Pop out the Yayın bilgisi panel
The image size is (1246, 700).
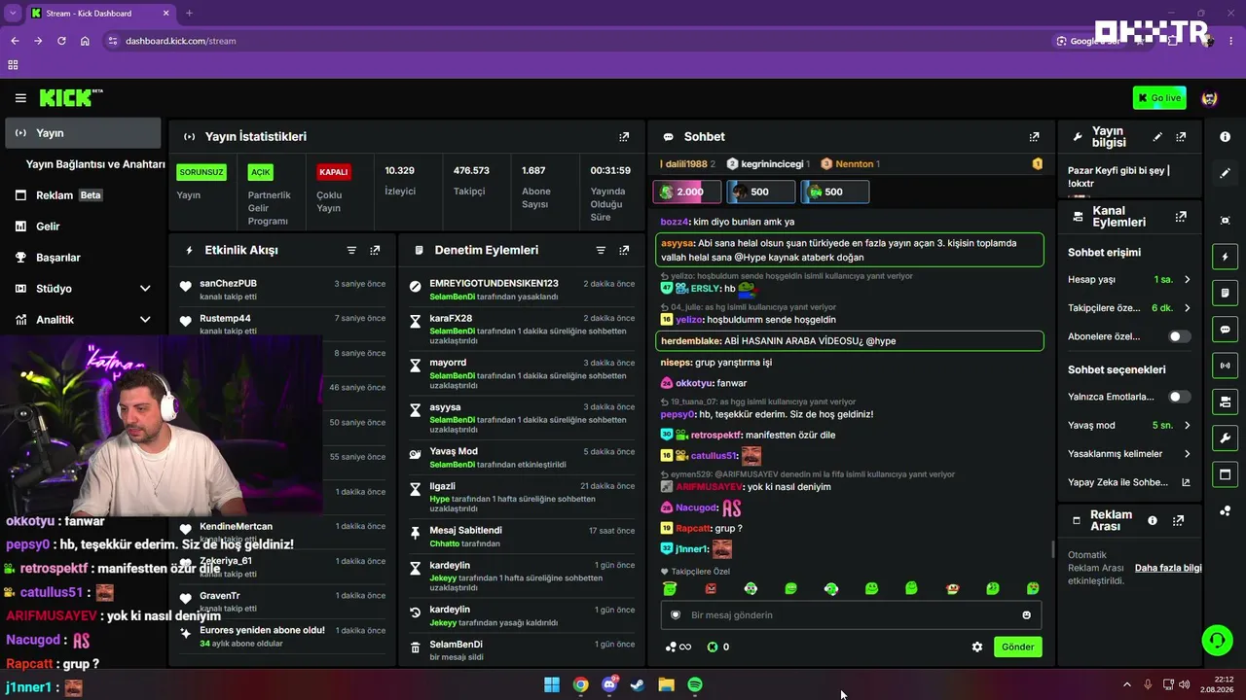1181,137
